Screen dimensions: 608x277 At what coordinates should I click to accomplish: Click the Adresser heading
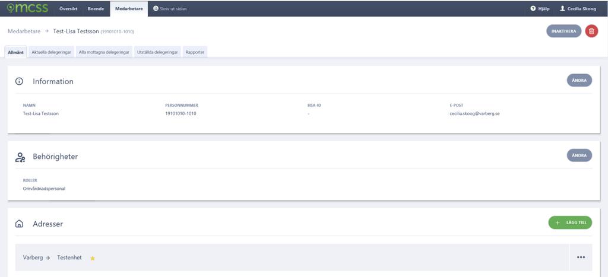pos(47,224)
